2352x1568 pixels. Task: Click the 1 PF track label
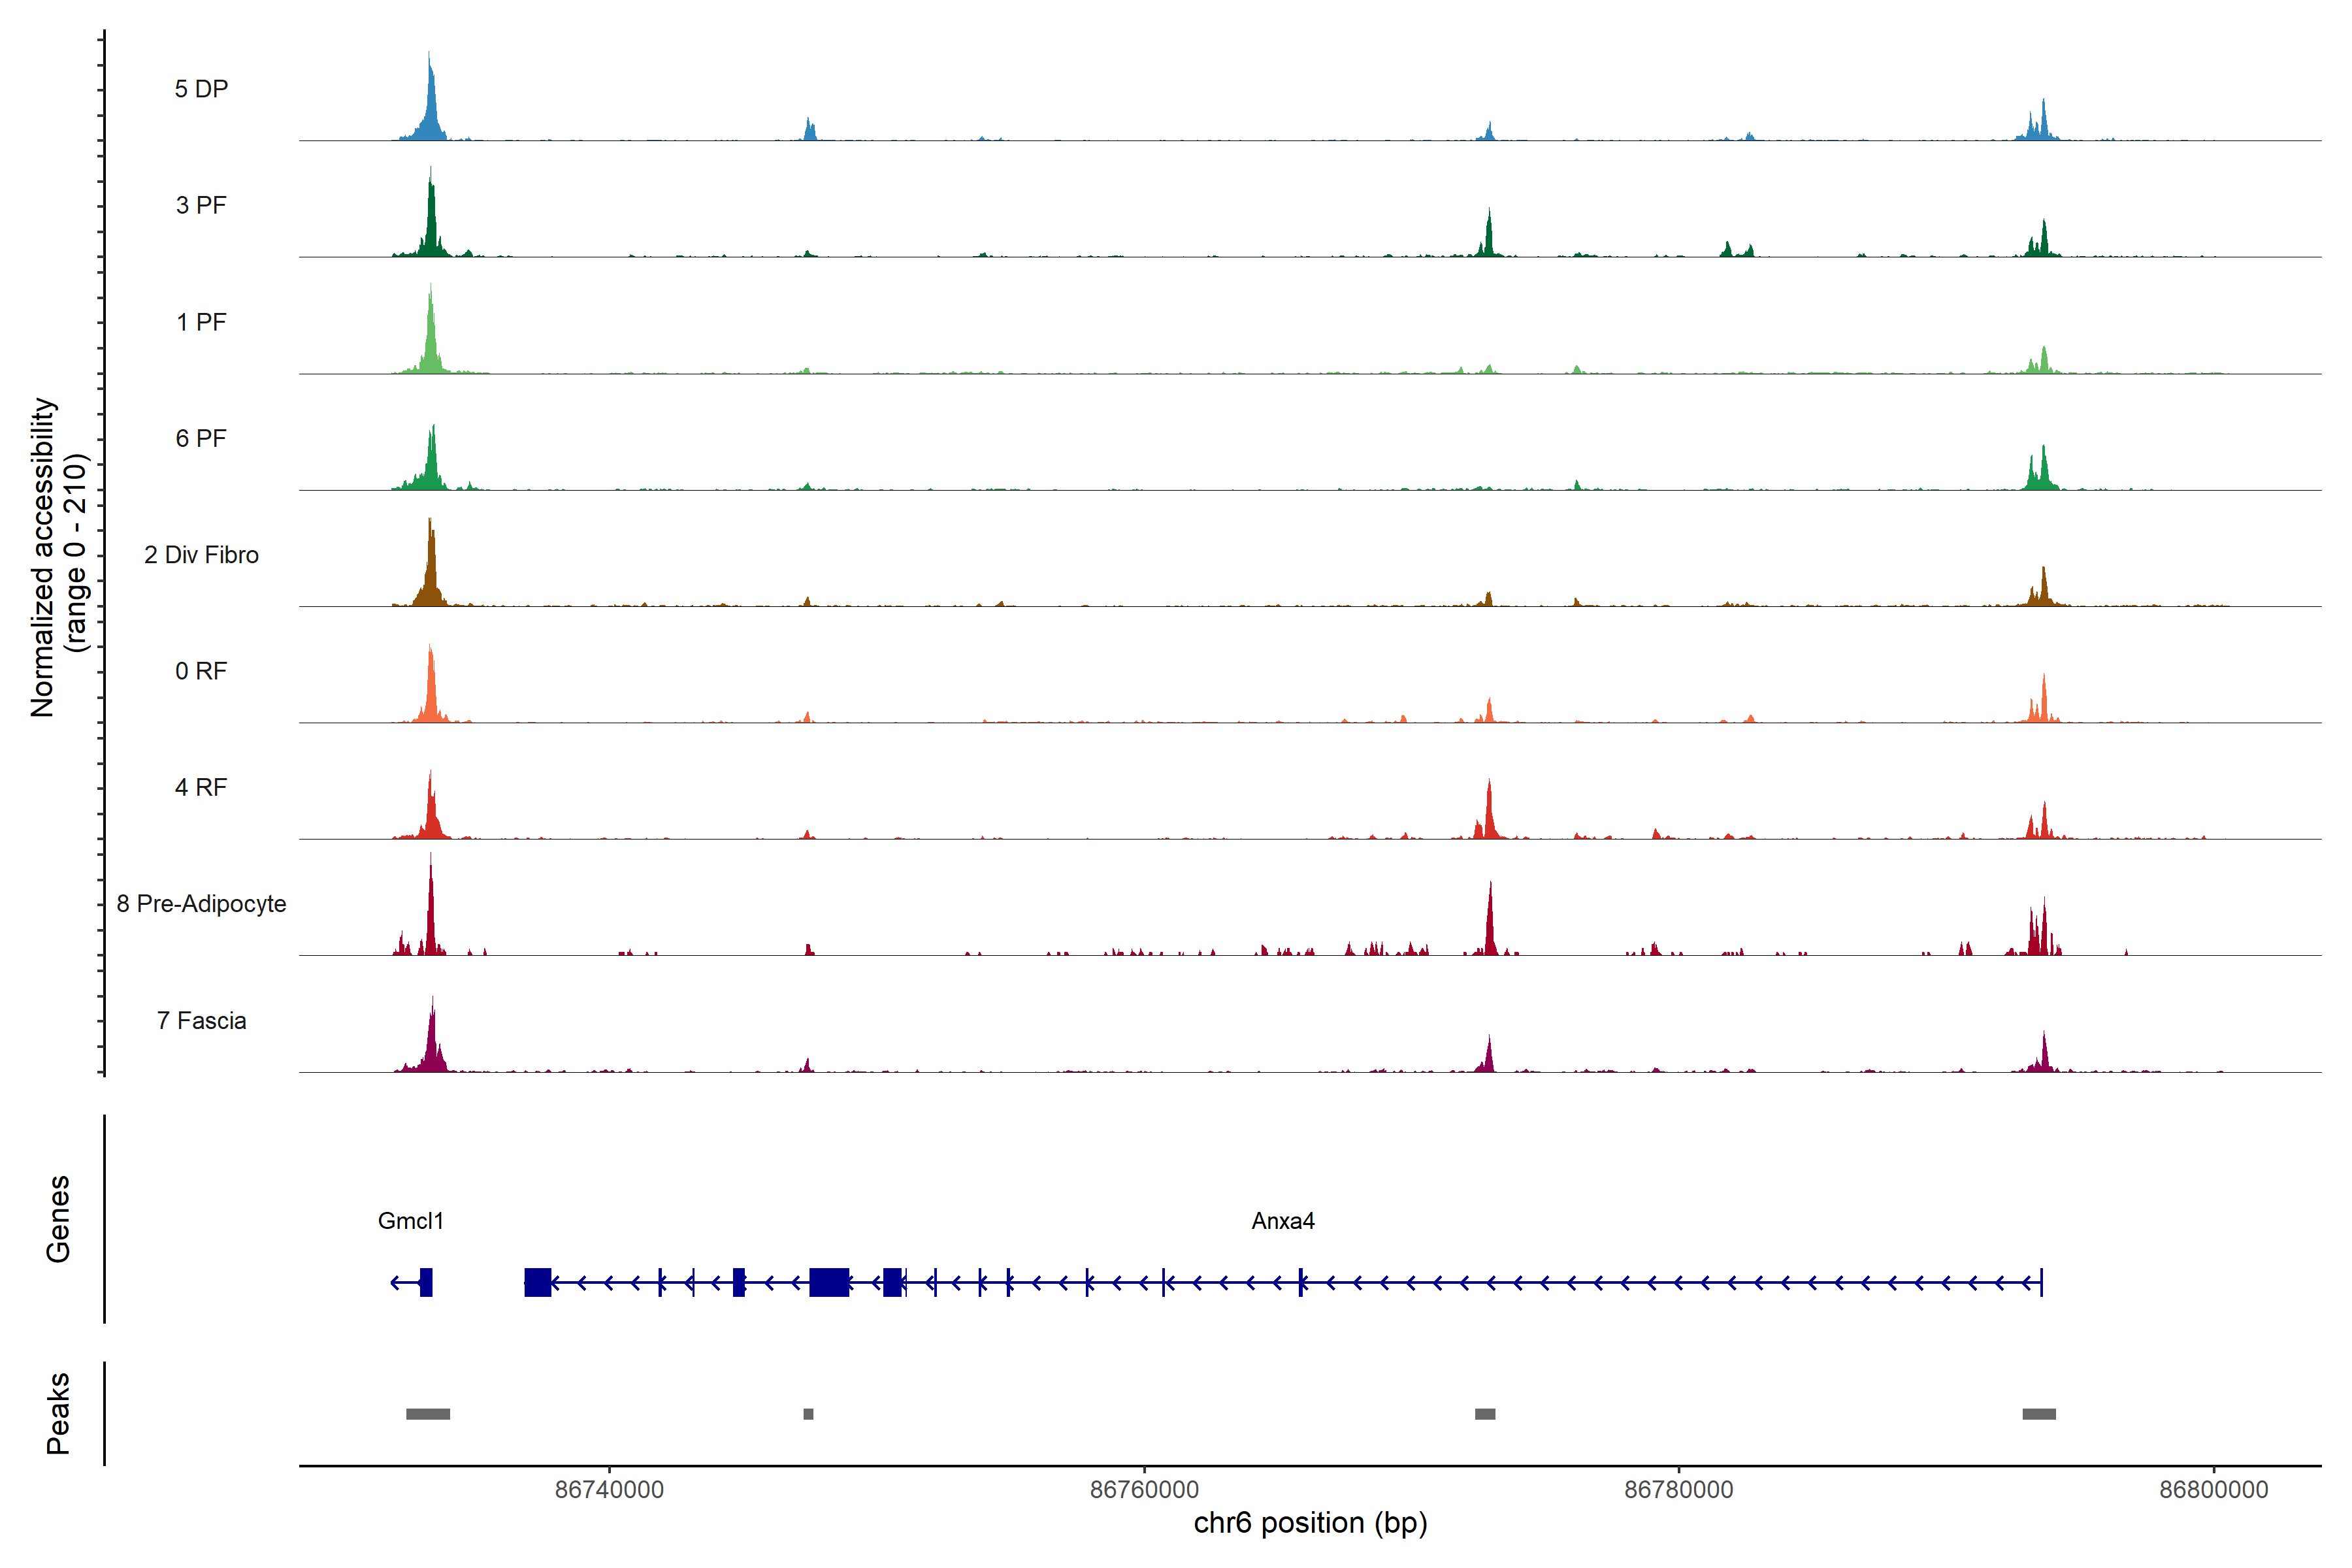click(x=201, y=322)
